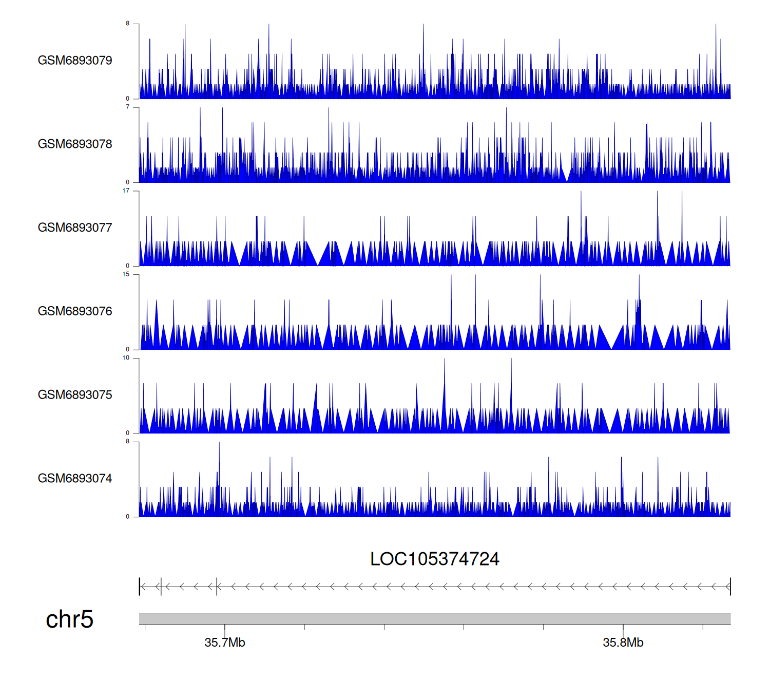Click the tick mark above 35.8Mb
770x678 pixels.
tap(623, 628)
